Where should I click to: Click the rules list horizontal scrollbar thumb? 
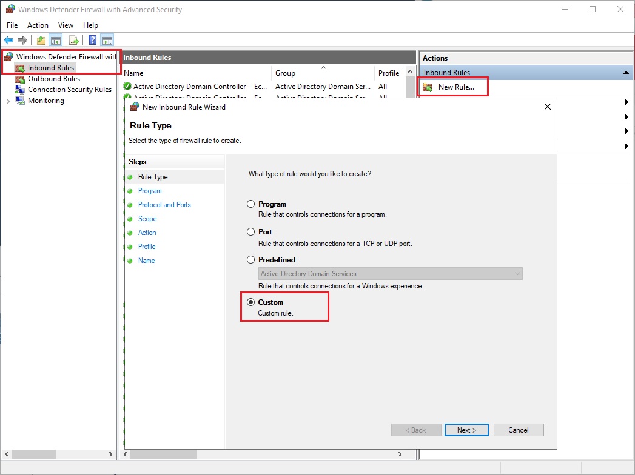click(x=163, y=454)
